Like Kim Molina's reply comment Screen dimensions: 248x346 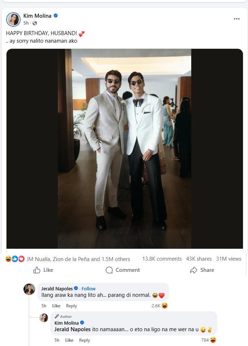(x=69, y=340)
